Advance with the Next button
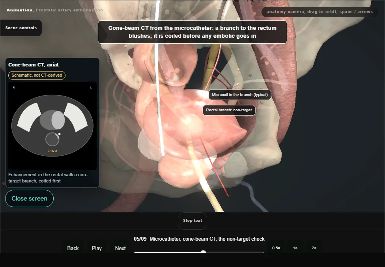385x267 pixels. point(120,248)
